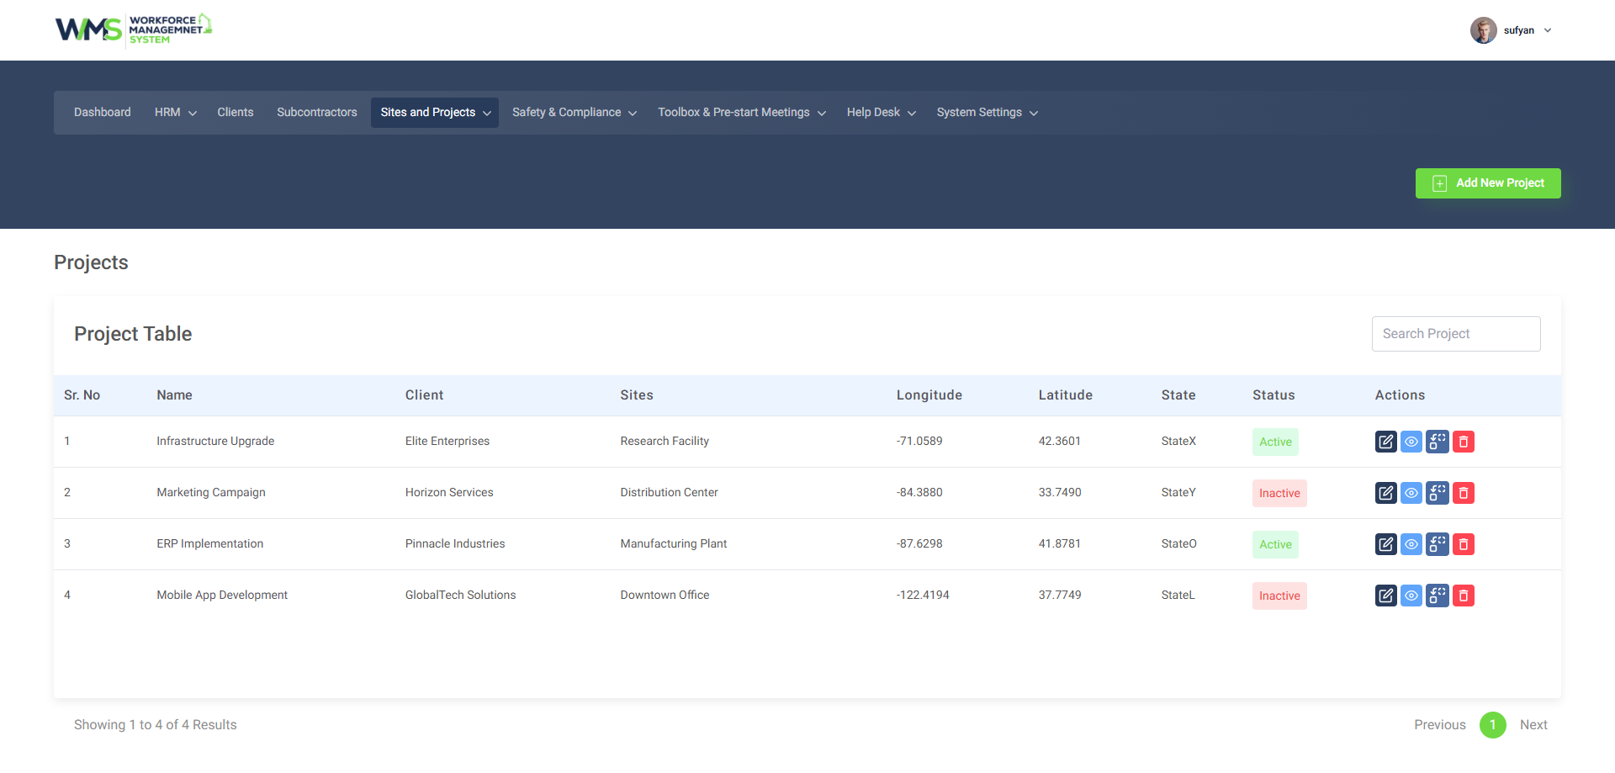Open the Safety & Compliance dropdown
The width and height of the screenshot is (1615, 773).
click(574, 113)
